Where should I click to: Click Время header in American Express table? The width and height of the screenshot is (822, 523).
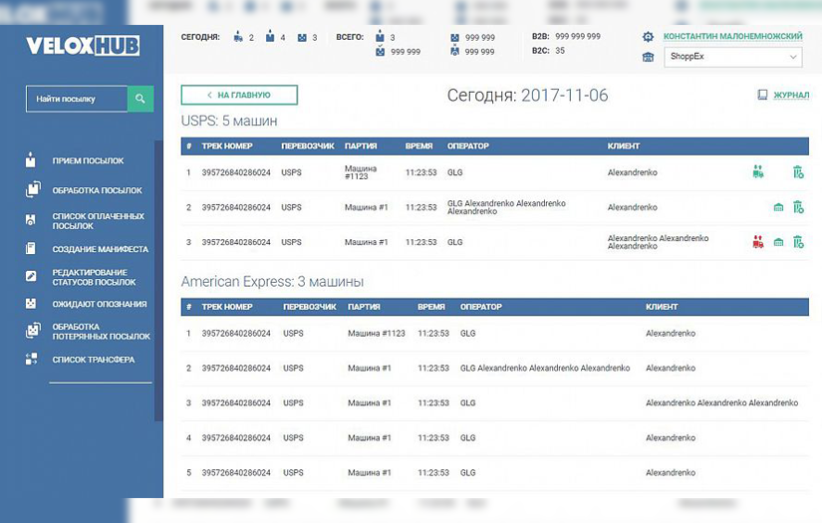coord(430,307)
